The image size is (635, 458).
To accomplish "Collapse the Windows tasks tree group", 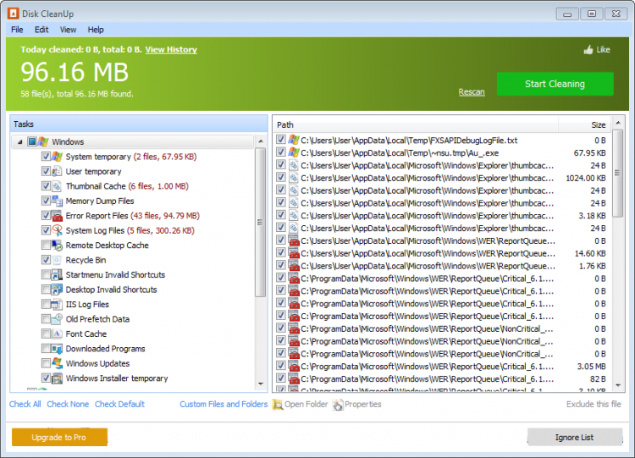I will [x=19, y=142].
